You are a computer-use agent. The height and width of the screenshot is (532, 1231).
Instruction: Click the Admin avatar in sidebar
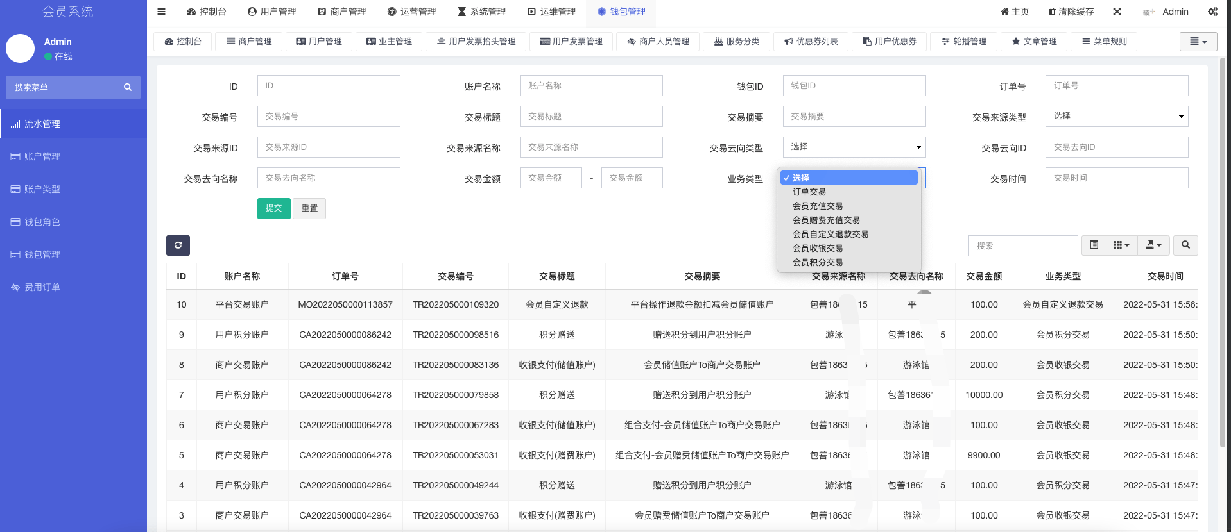pos(20,49)
